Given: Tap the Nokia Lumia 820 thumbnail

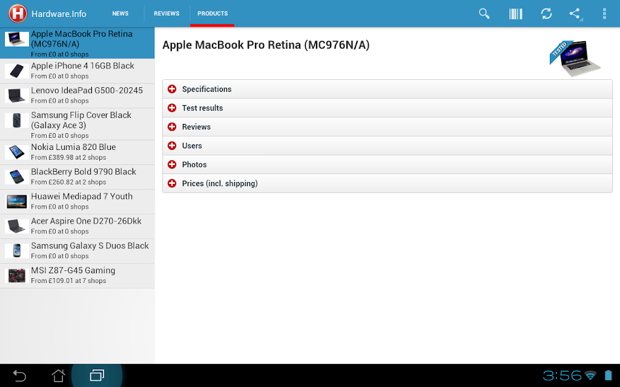Looking at the screenshot, I should coord(16,152).
